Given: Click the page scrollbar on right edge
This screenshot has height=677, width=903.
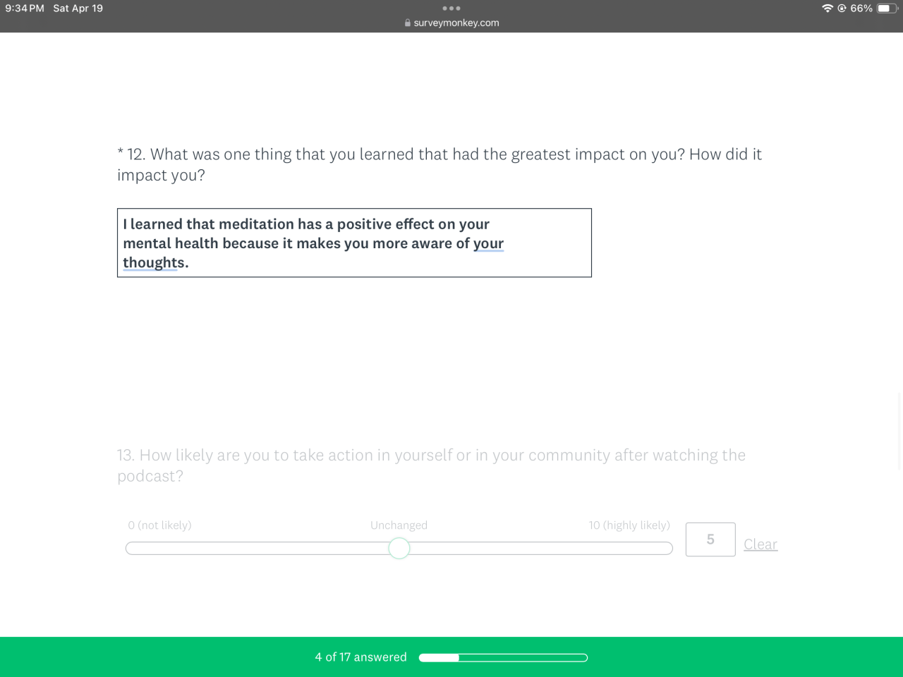Looking at the screenshot, I should tap(899, 430).
